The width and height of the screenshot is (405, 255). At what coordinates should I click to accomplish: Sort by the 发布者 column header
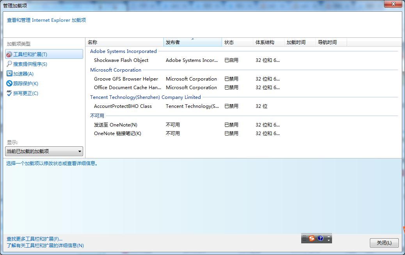tap(193, 42)
